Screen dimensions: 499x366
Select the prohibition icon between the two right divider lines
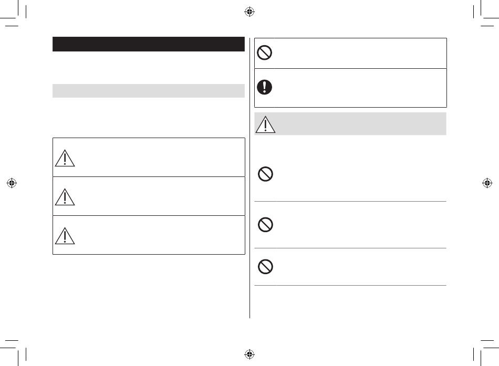click(265, 225)
